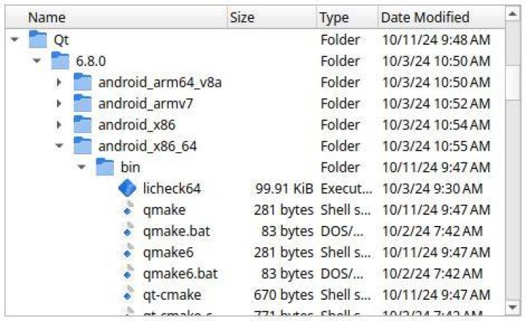This screenshot has height=321, width=526.
Task: Click the bin folder icon
Action: point(104,167)
